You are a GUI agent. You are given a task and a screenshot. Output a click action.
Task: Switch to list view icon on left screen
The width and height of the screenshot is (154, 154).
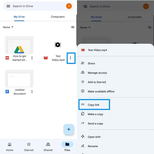(x=73, y=27)
